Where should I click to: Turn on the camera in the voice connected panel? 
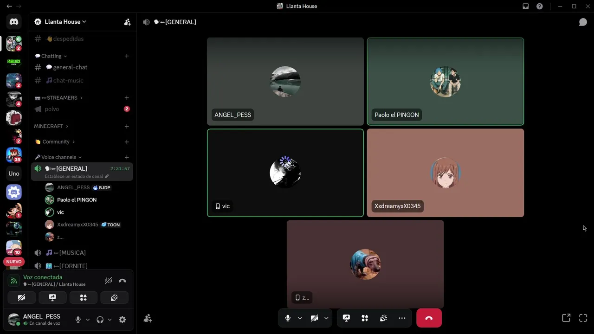coord(21,298)
